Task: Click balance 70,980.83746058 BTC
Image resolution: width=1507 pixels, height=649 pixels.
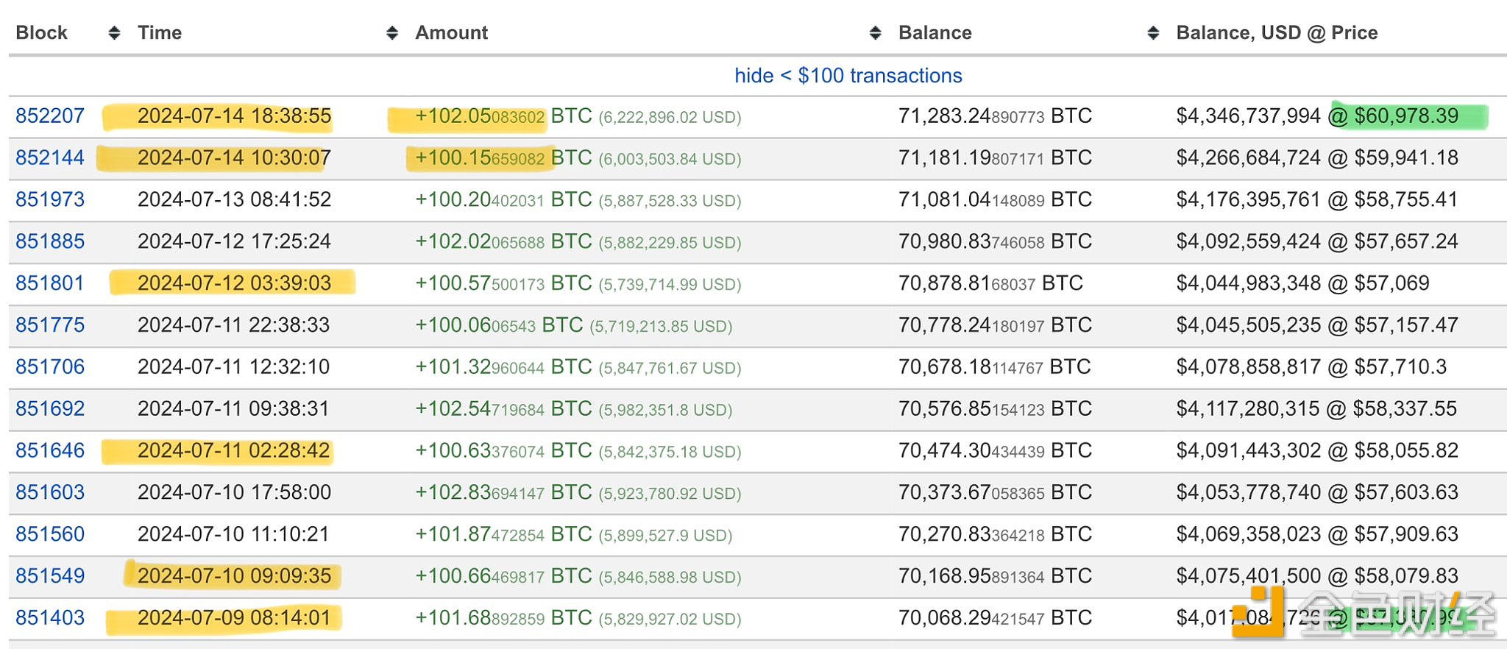Action: [x=995, y=242]
